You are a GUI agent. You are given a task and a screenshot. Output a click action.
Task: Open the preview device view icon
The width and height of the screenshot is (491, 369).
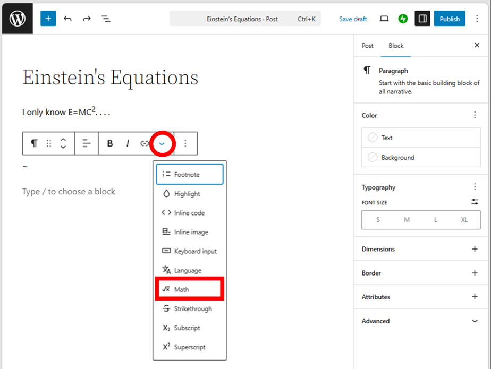click(384, 19)
